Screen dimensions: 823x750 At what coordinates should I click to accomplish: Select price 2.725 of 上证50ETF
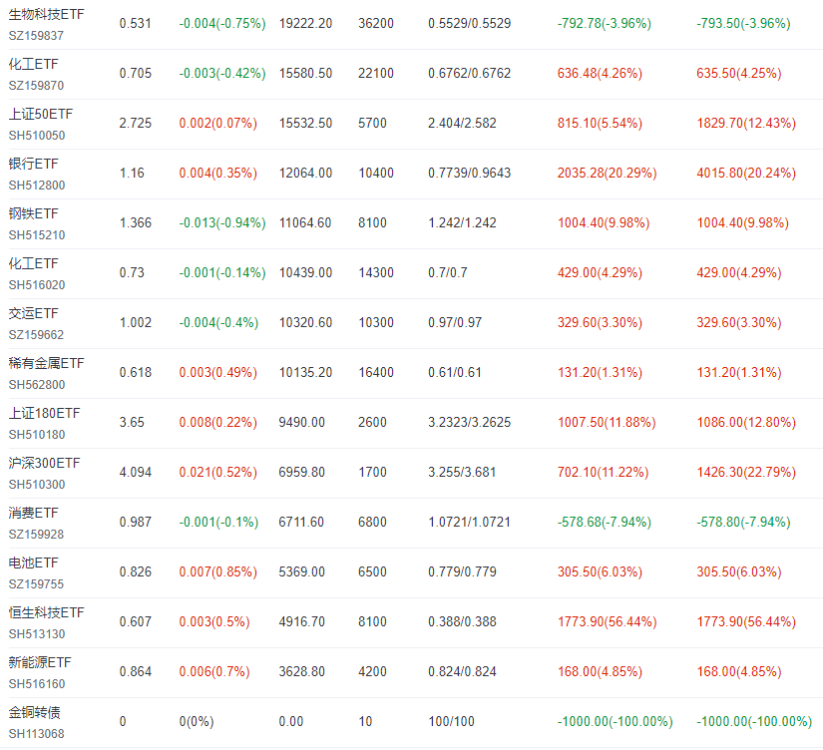[136, 124]
